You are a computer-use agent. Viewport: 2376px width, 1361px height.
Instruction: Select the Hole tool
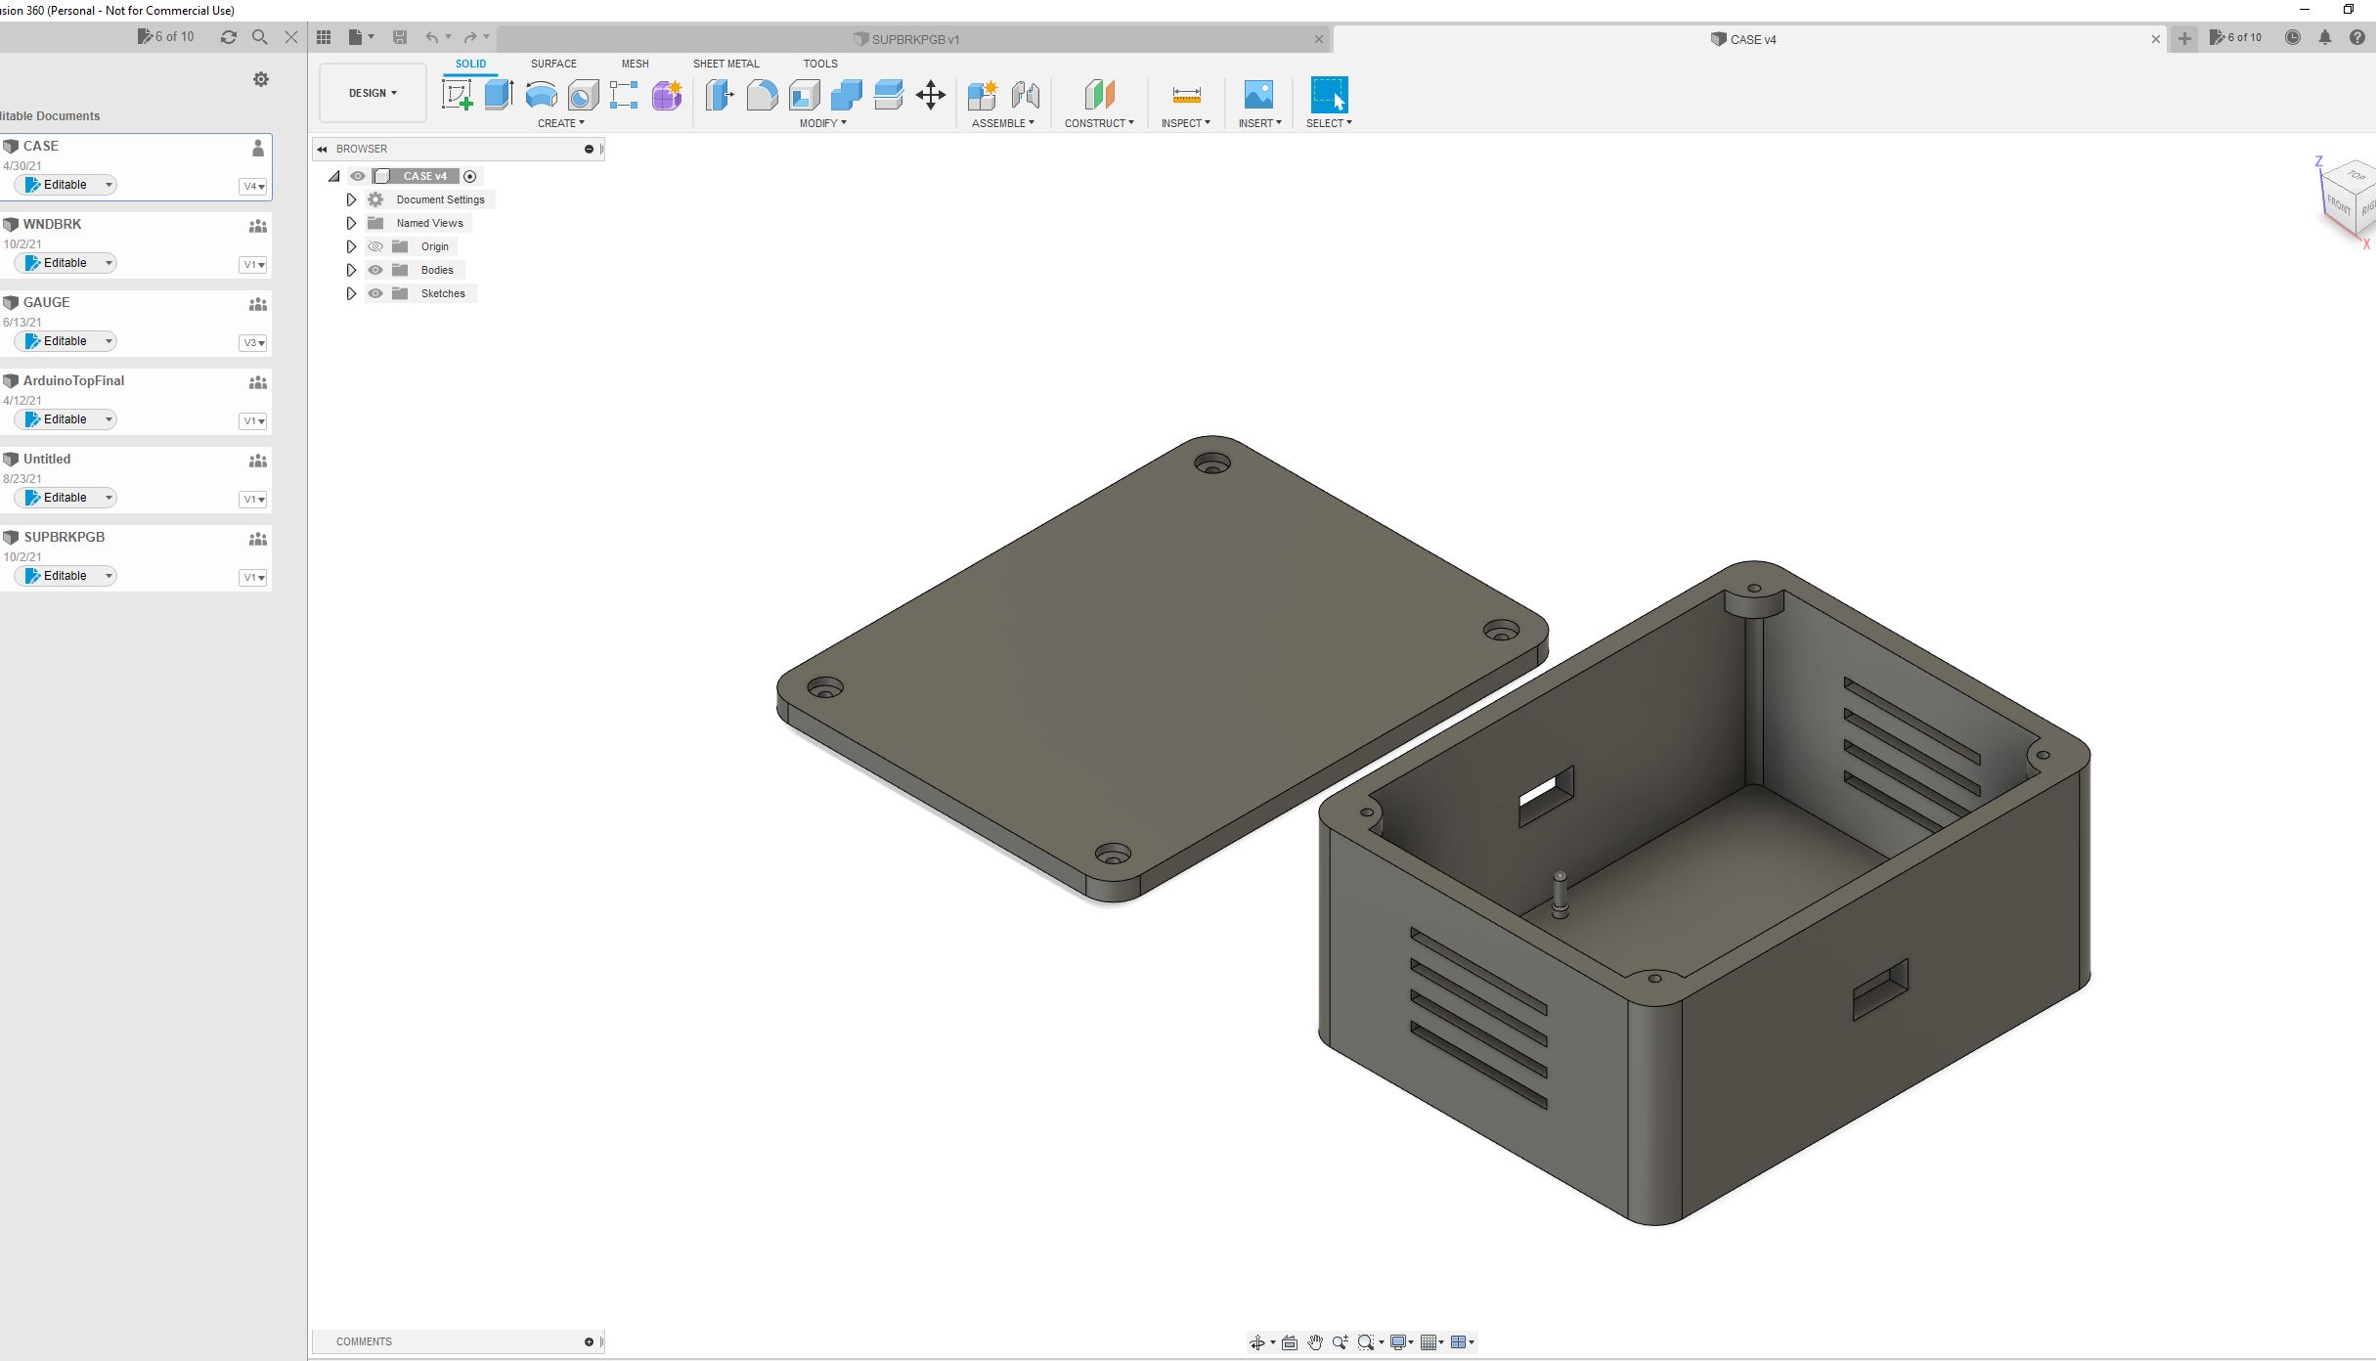583,95
